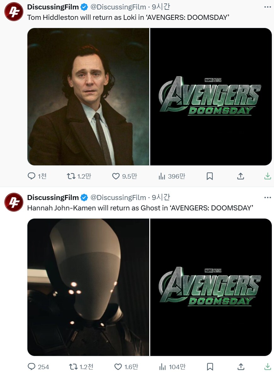This screenshot has height=372, width=274.
Task: Like the Hannah John-Kamen Ghost tweet
Action: click(118, 367)
